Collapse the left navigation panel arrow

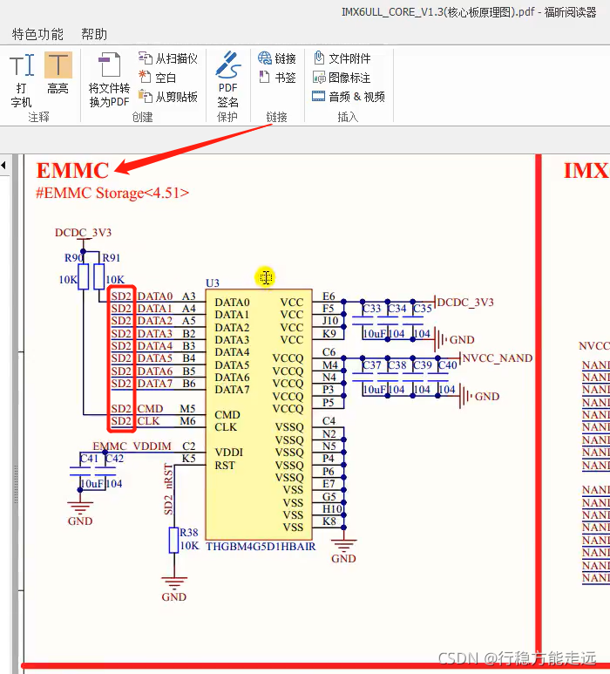(3, 165)
